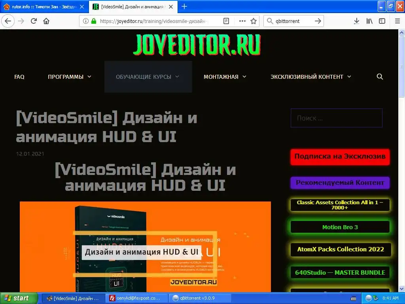Close the VideoSmile tab
Viewport: 405px width, 304px height.
pyautogui.click(x=171, y=7)
